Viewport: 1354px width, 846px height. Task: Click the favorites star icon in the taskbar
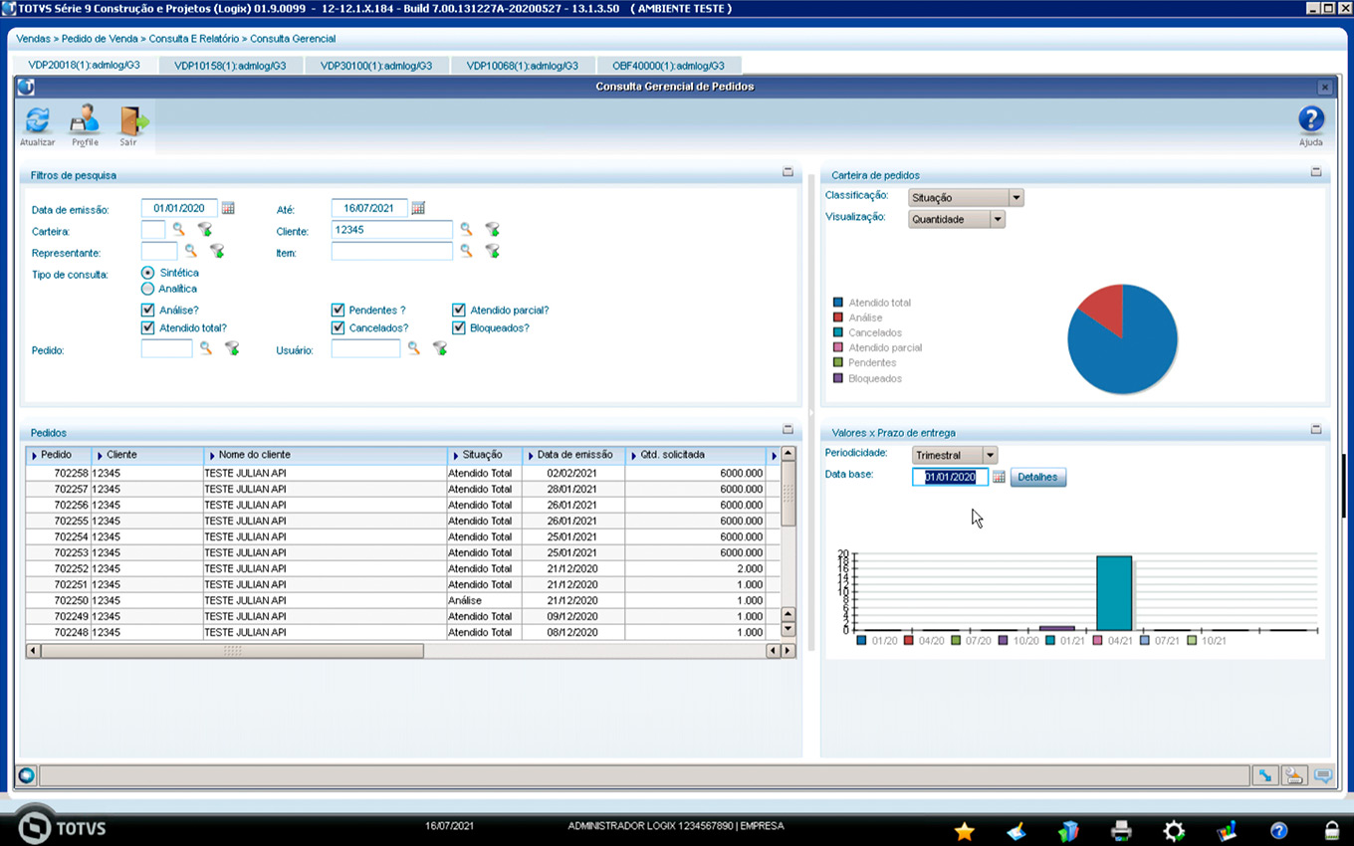[964, 831]
